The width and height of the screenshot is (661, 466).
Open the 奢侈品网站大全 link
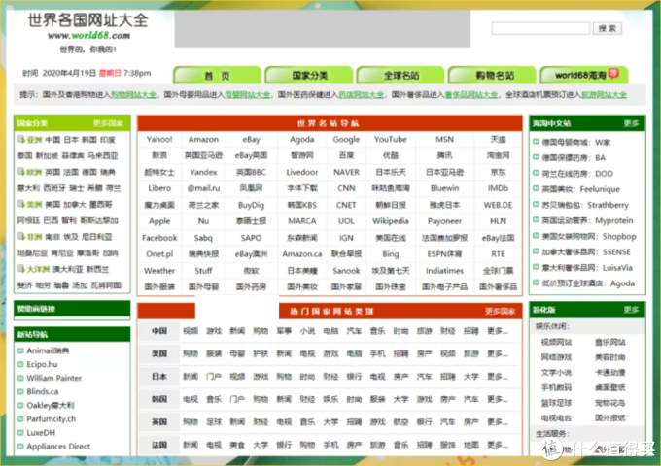coord(470,95)
